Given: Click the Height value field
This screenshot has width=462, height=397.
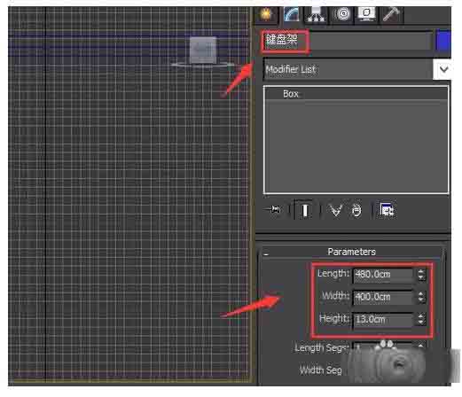Looking at the screenshot, I should coord(384,319).
